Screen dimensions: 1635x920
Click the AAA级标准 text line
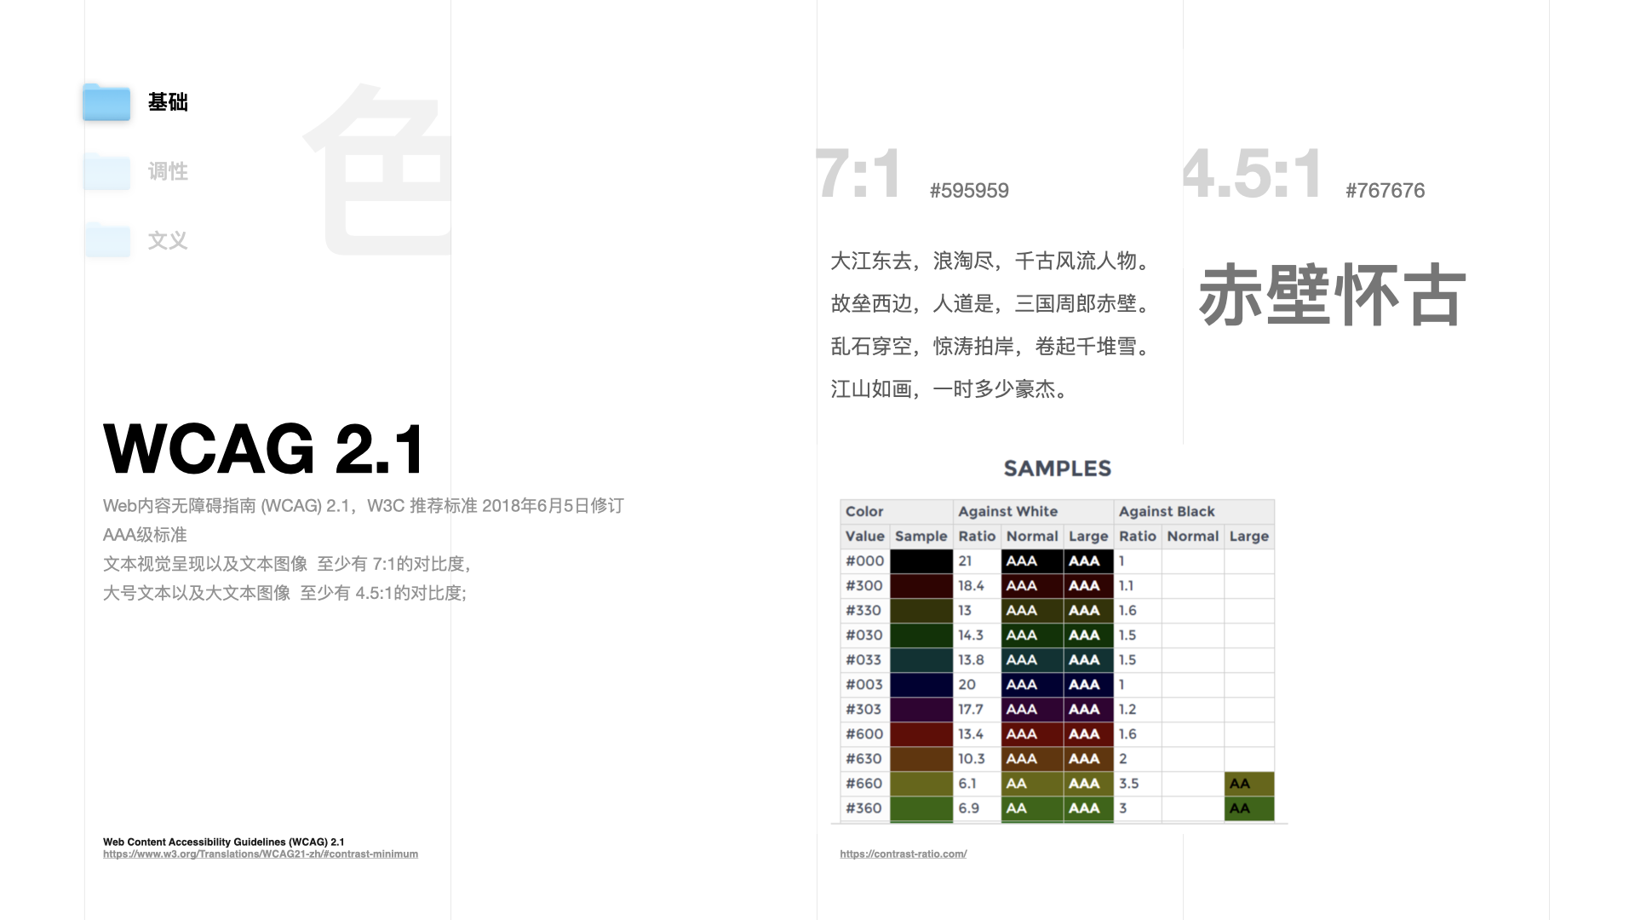145,535
